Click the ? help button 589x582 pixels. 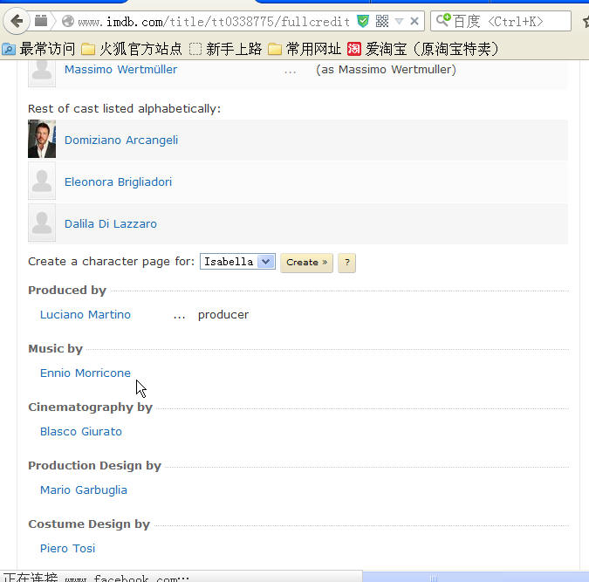pyautogui.click(x=346, y=263)
